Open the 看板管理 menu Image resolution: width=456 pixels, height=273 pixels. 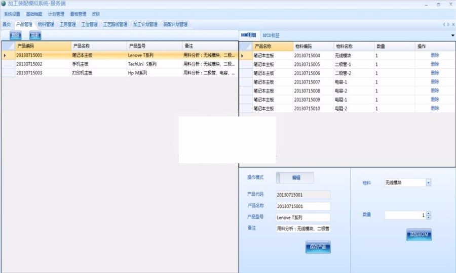click(x=78, y=14)
